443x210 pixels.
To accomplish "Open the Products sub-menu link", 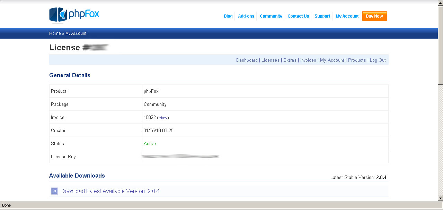I will pos(357,60).
